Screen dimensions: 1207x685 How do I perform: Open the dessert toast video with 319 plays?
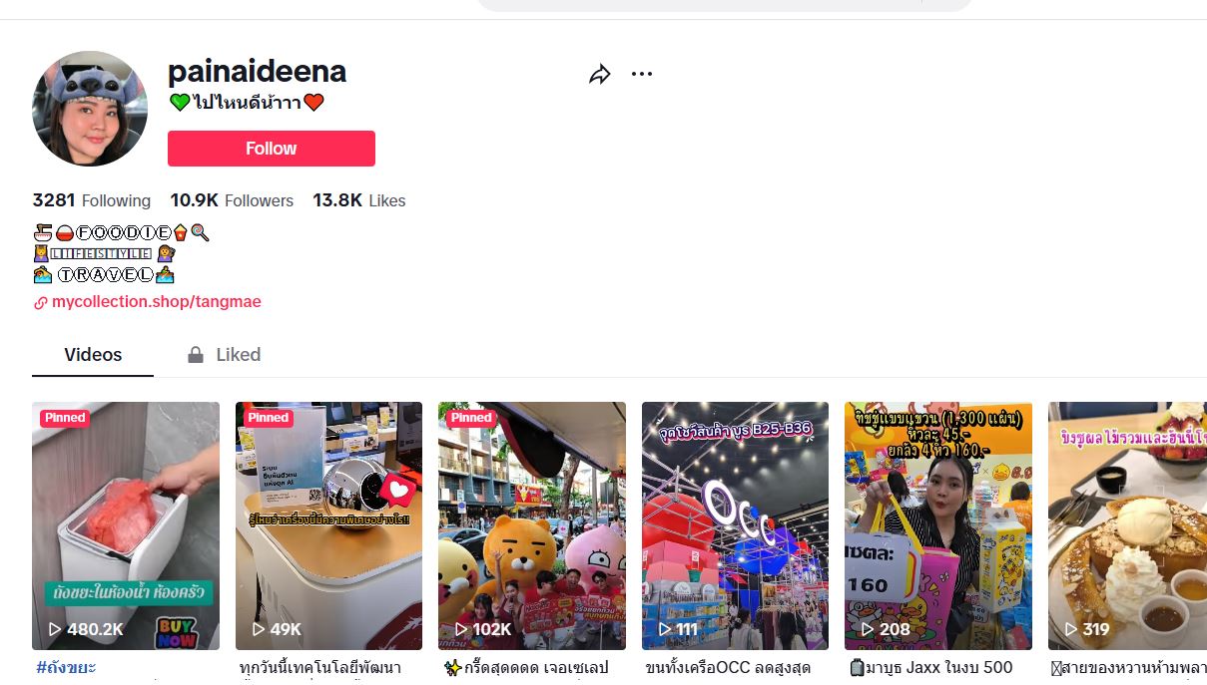[1127, 525]
